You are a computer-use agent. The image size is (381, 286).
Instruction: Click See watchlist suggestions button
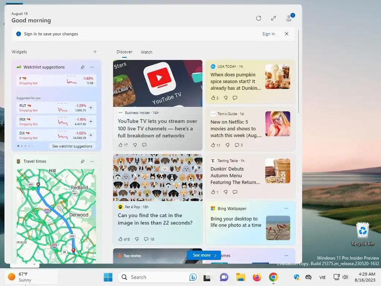click(x=72, y=146)
